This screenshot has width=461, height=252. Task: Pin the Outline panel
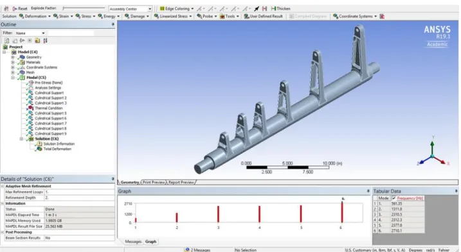pyautogui.click(x=113, y=24)
